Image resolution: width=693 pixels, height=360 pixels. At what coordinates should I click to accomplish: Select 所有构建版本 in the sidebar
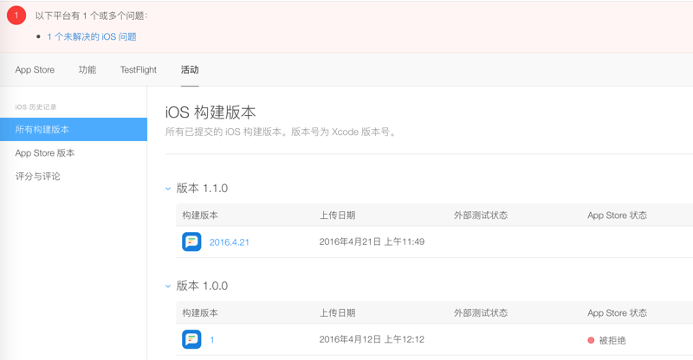click(x=42, y=130)
